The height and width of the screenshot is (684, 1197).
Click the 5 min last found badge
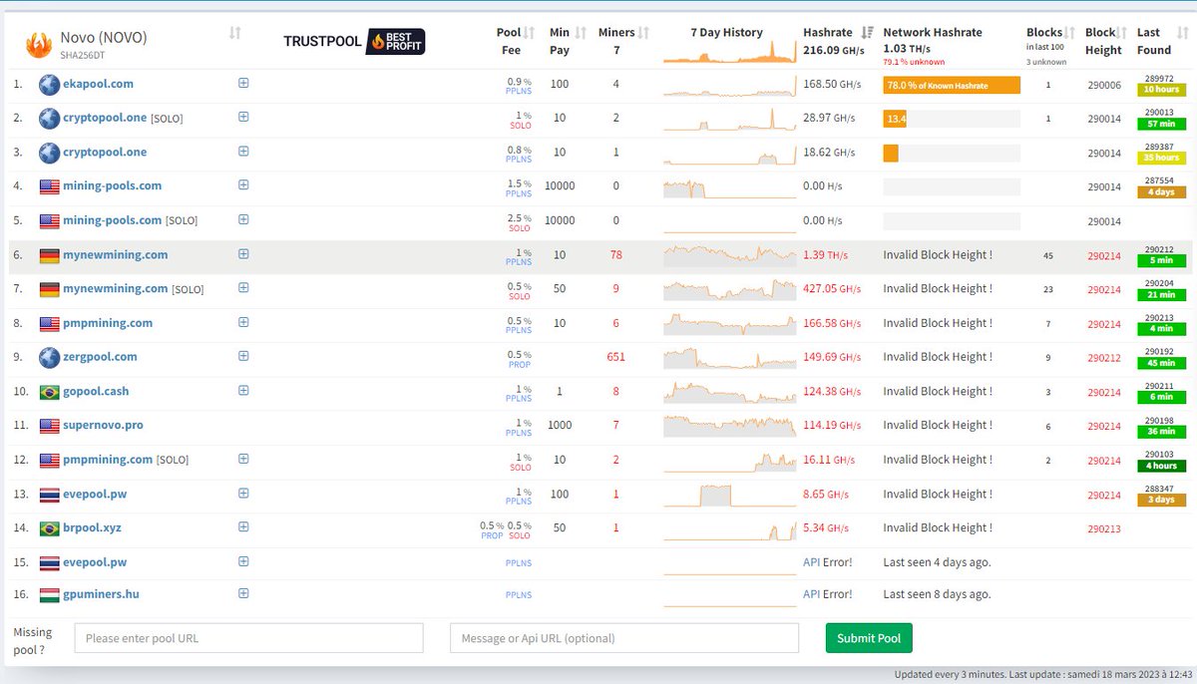[1161, 260]
